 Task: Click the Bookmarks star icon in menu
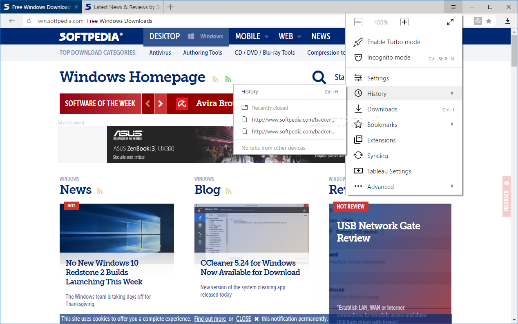[358, 124]
